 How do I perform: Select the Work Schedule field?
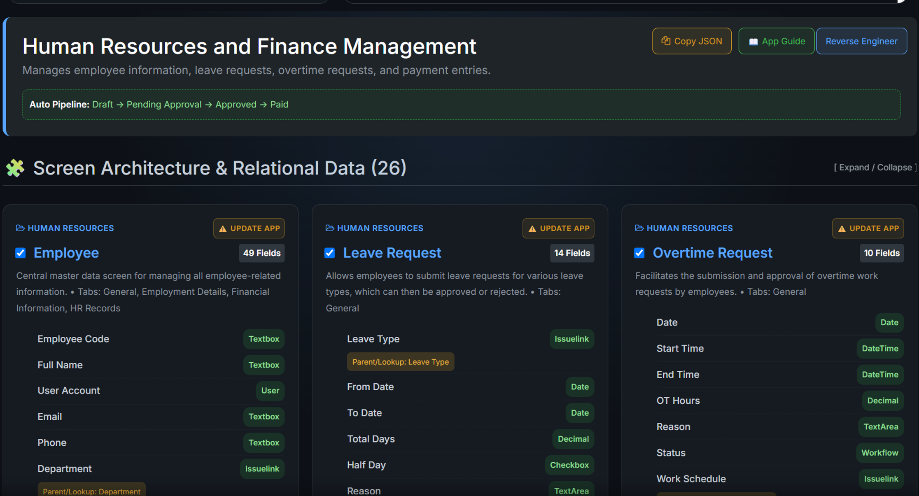780,479
